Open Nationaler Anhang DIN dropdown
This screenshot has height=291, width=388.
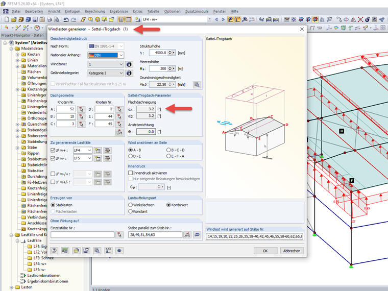pyautogui.click(x=121, y=55)
